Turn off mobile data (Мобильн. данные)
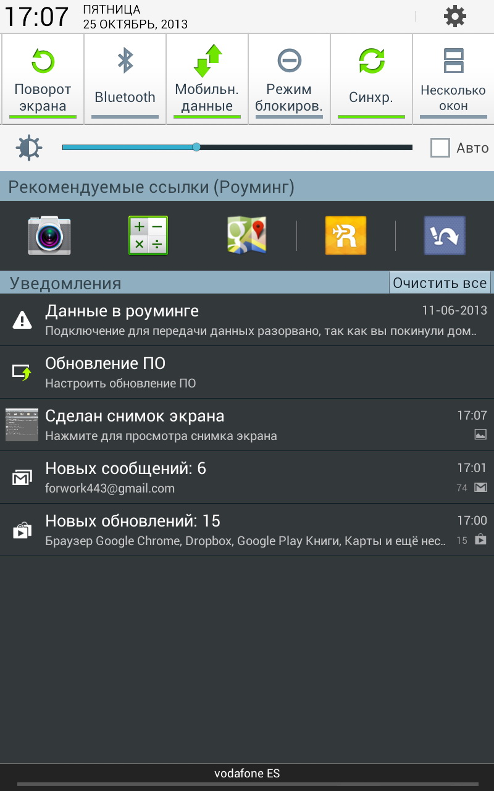Screen dimensions: 494x791 point(207,79)
